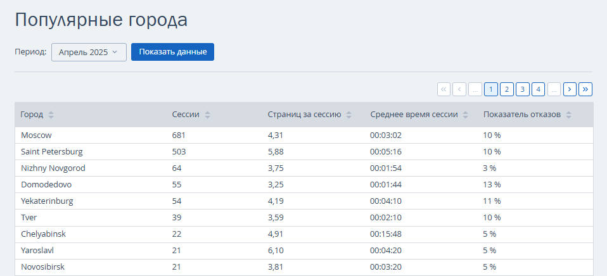607x276 pixels.
Task: Sort by Страниц за сессию arrows
Action: tap(348, 115)
